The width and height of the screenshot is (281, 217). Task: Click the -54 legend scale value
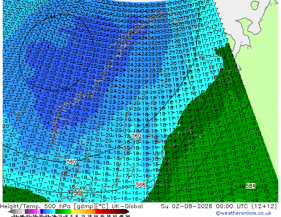[14, 216]
